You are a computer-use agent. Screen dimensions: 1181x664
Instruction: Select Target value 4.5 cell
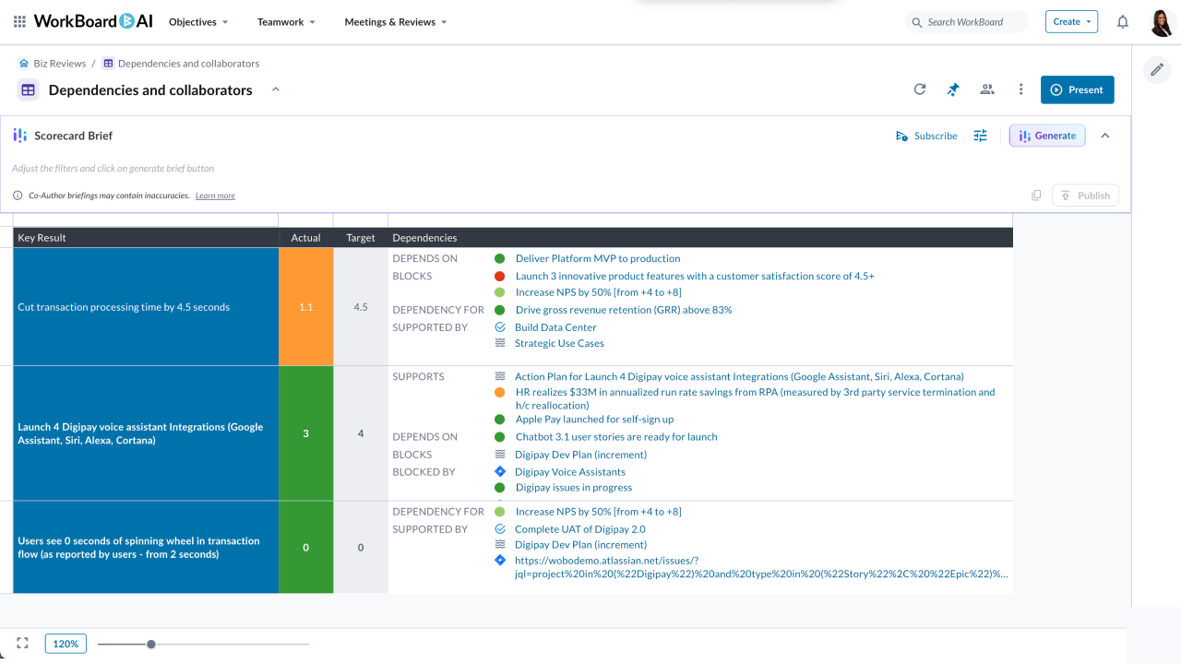361,307
